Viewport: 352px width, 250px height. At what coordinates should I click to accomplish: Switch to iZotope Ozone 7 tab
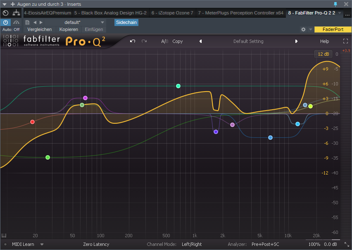[x=172, y=13]
